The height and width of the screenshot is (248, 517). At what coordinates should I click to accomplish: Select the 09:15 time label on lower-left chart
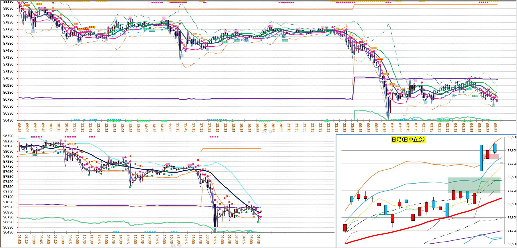point(70,239)
